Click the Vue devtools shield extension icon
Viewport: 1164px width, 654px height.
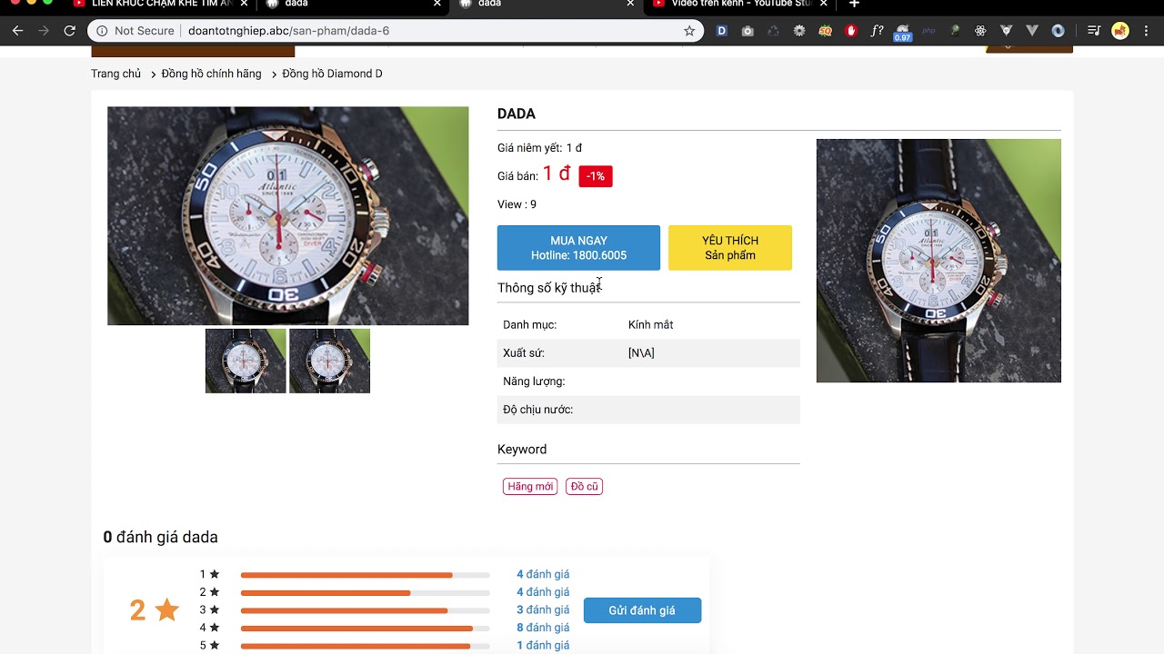point(1007,31)
